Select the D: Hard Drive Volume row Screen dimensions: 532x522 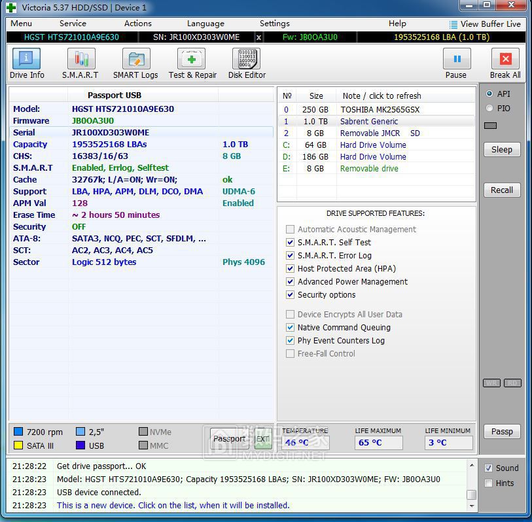pyautogui.click(x=377, y=157)
